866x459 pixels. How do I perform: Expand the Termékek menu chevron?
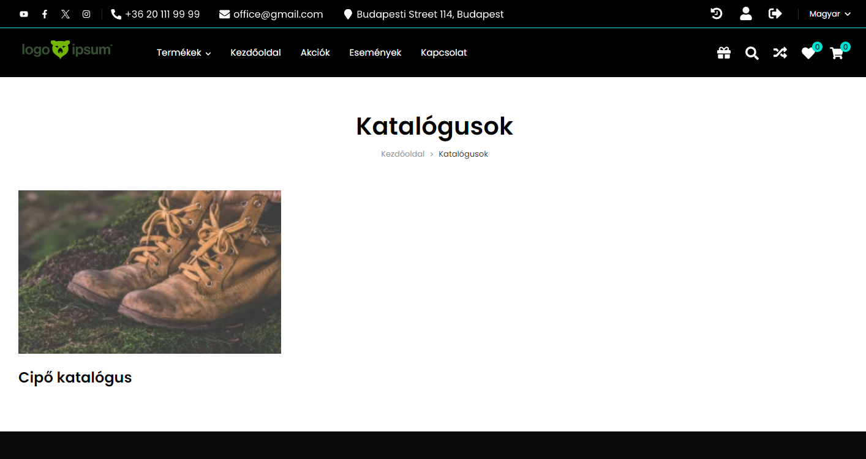(x=208, y=53)
